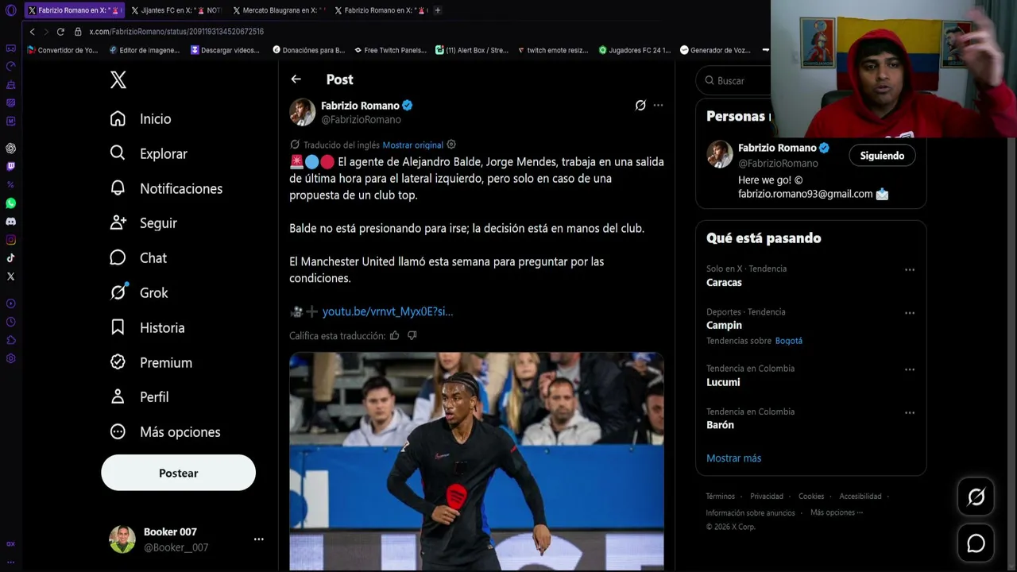
Task: Reload the page
Action: [60, 32]
